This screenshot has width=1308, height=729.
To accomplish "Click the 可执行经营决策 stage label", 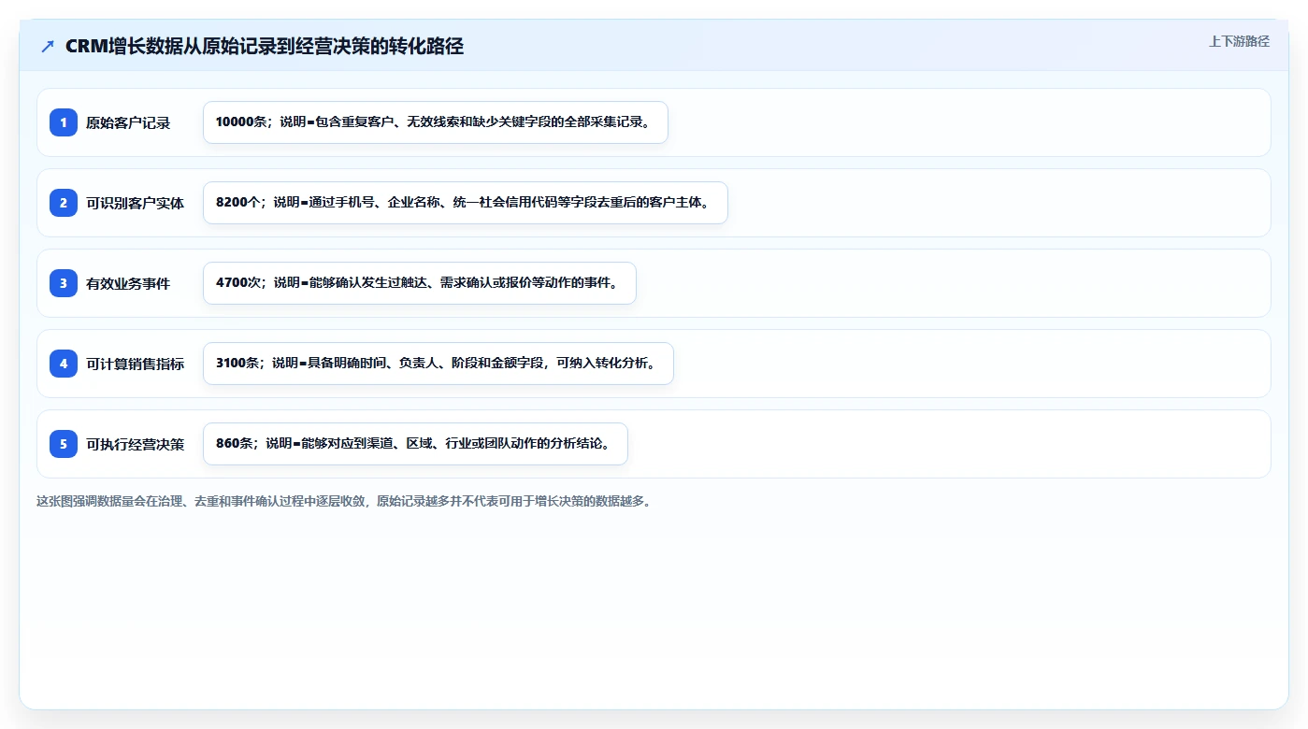I will [x=136, y=444].
